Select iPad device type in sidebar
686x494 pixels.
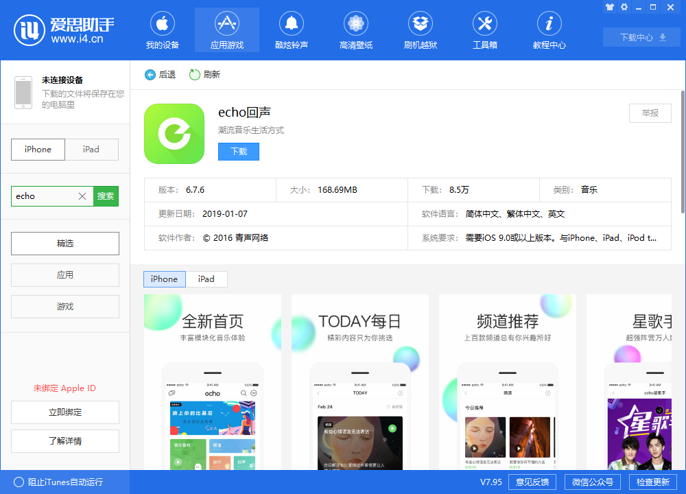tap(91, 150)
